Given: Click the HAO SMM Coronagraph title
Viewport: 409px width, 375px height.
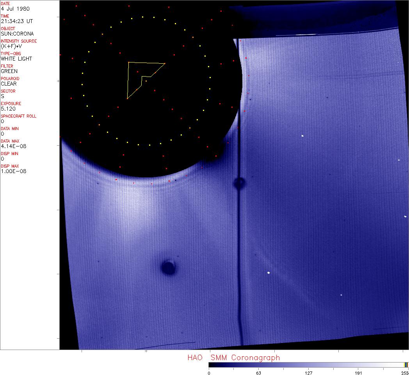Looking at the screenshot, I should click(x=233, y=357).
